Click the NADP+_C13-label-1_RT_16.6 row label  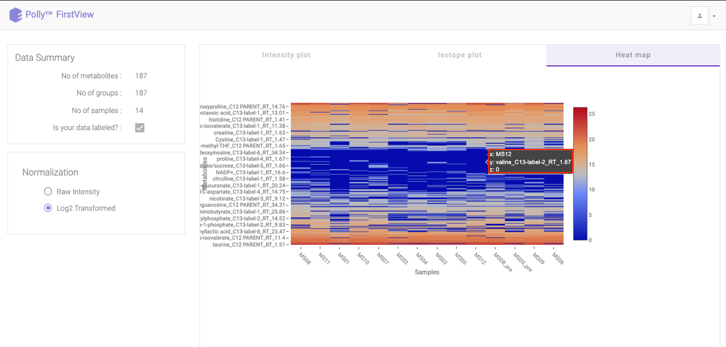coord(251,172)
